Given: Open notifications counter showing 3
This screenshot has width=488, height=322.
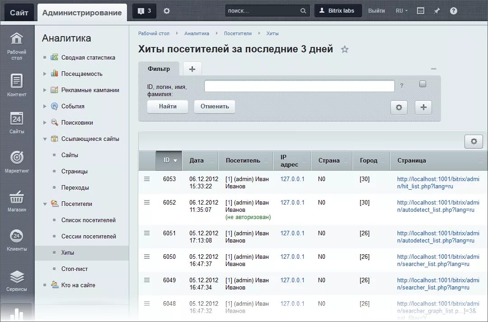Looking at the screenshot, I should (144, 11).
